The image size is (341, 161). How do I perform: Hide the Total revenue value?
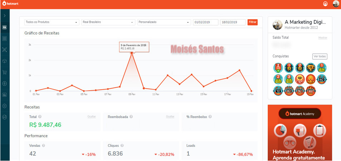point(92,117)
